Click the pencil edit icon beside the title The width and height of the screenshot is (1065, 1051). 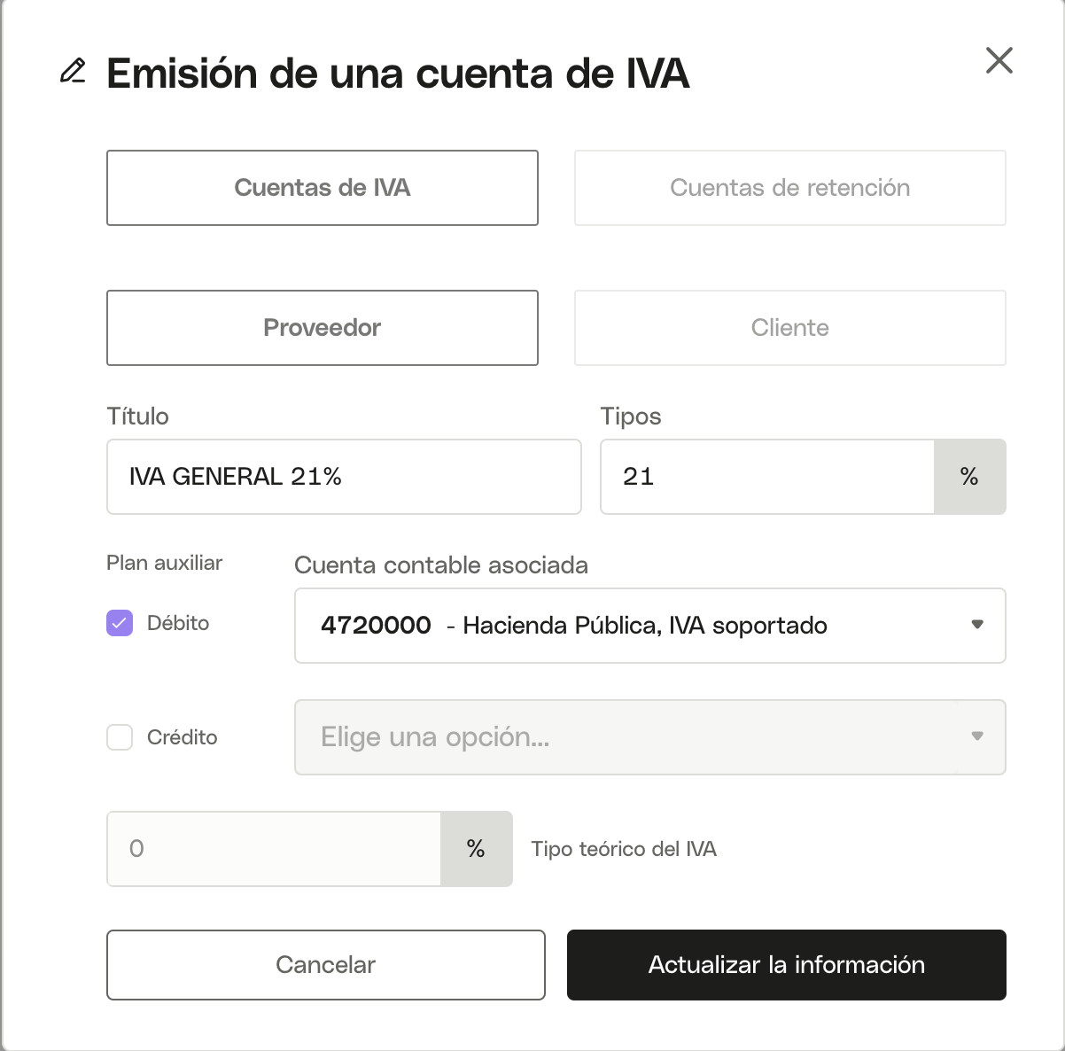(73, 71)
